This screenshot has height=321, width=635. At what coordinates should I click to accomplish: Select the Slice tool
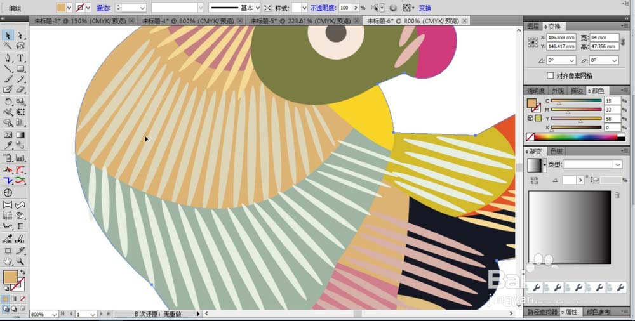[x=20, y=251]
